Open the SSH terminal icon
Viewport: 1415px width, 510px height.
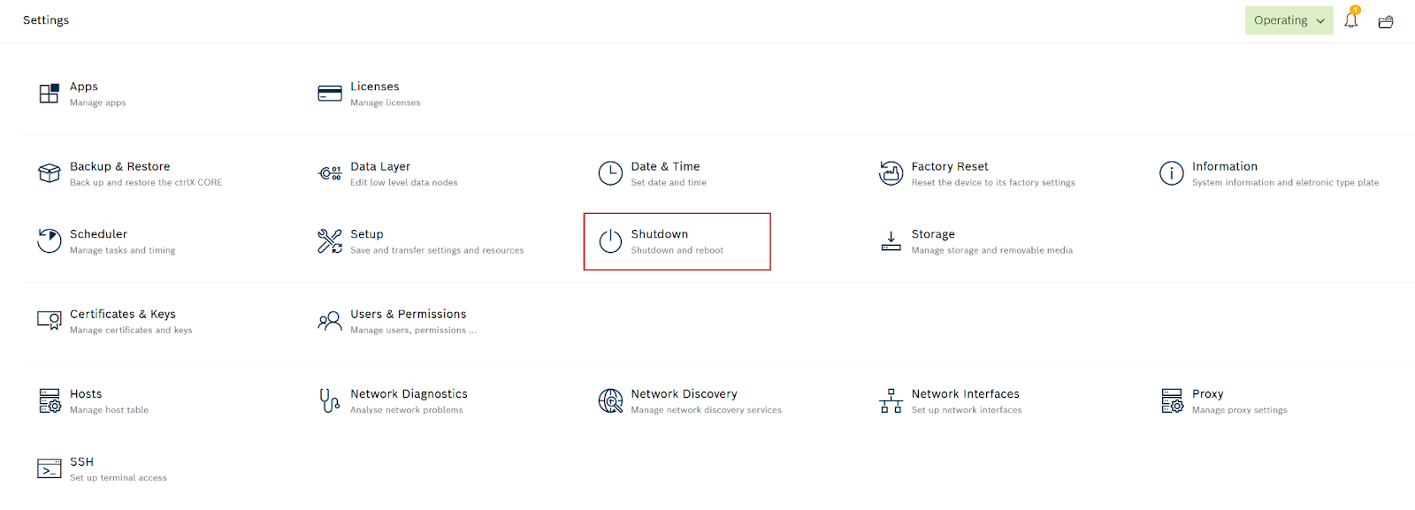coord(49,468)
